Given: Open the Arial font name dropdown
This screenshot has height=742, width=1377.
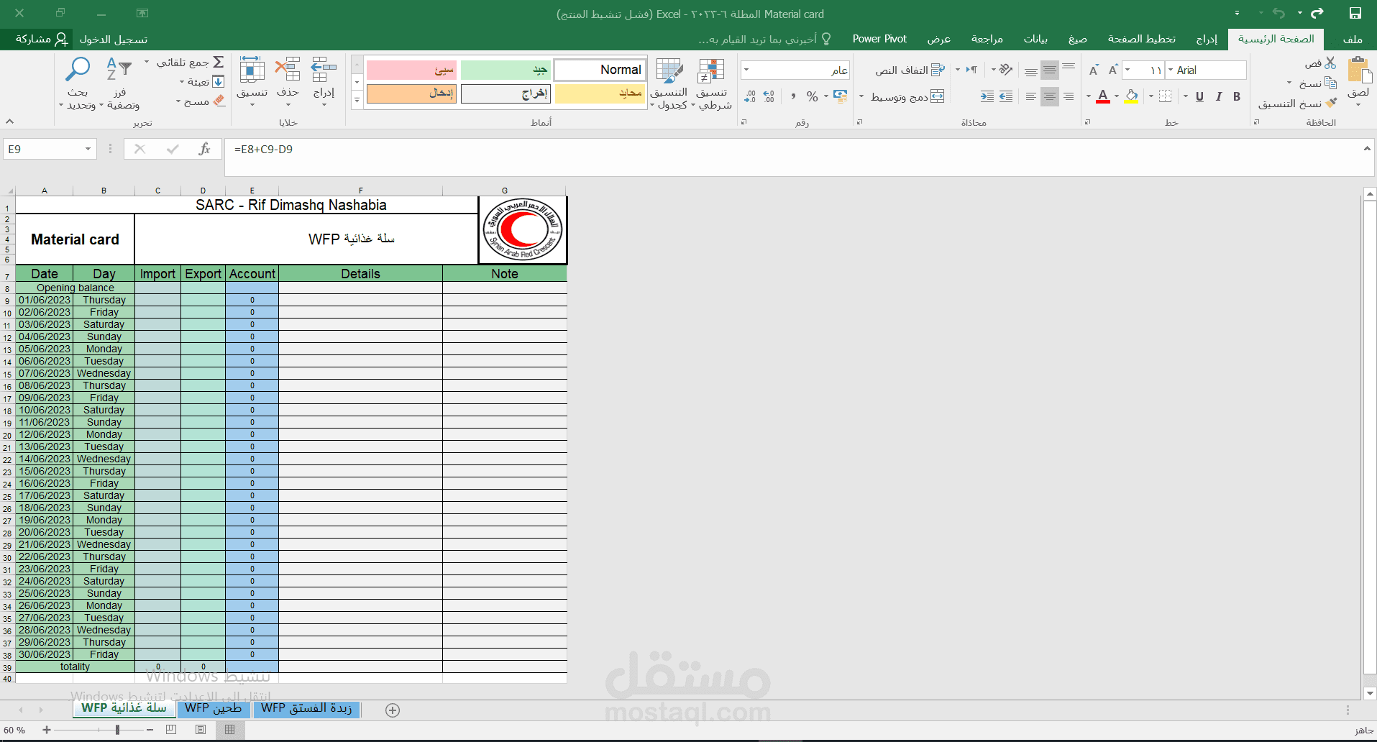Looking at the screenshot, I should point(1171,70).
